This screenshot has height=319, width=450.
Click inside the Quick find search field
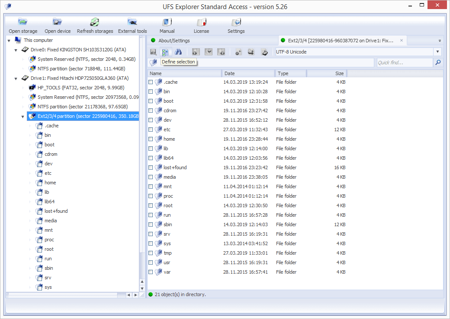click(404, 63)
